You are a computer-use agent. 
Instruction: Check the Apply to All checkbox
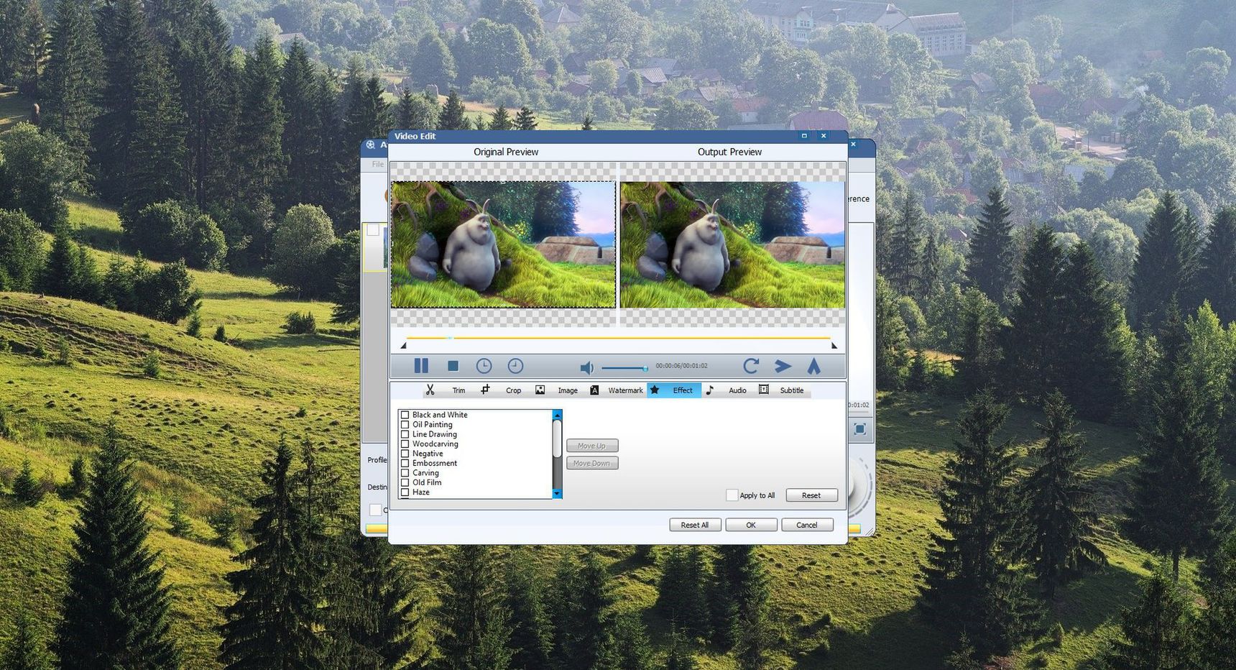click(732, 495)
